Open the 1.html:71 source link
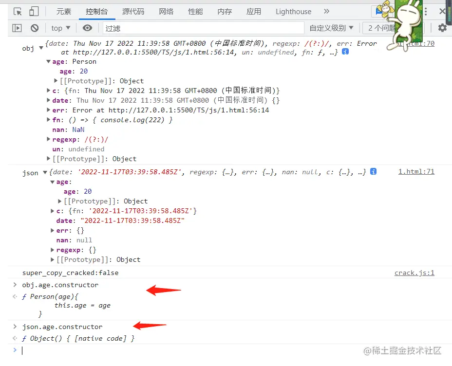 pos(416,171)
